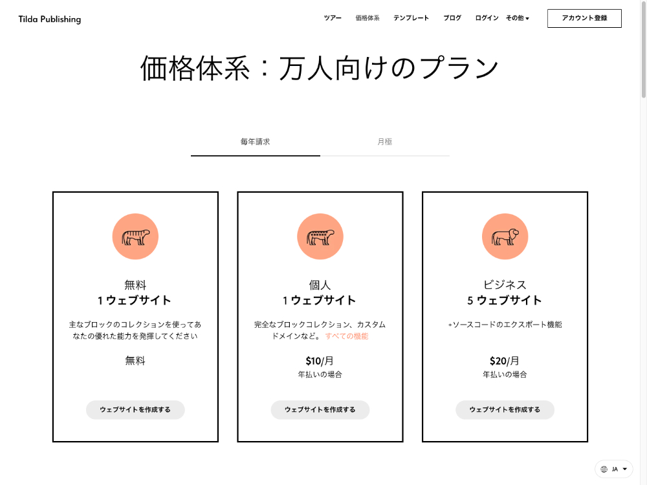Image resolution: width=647 pixels, height=485 pixels.
Task: Open the すべての機能 link
Action: [347, 336]
